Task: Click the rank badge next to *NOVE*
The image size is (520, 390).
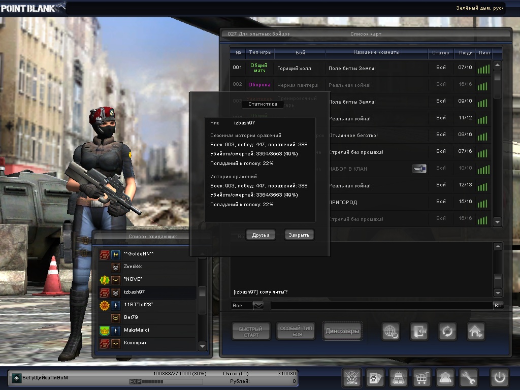Action: 116,280
